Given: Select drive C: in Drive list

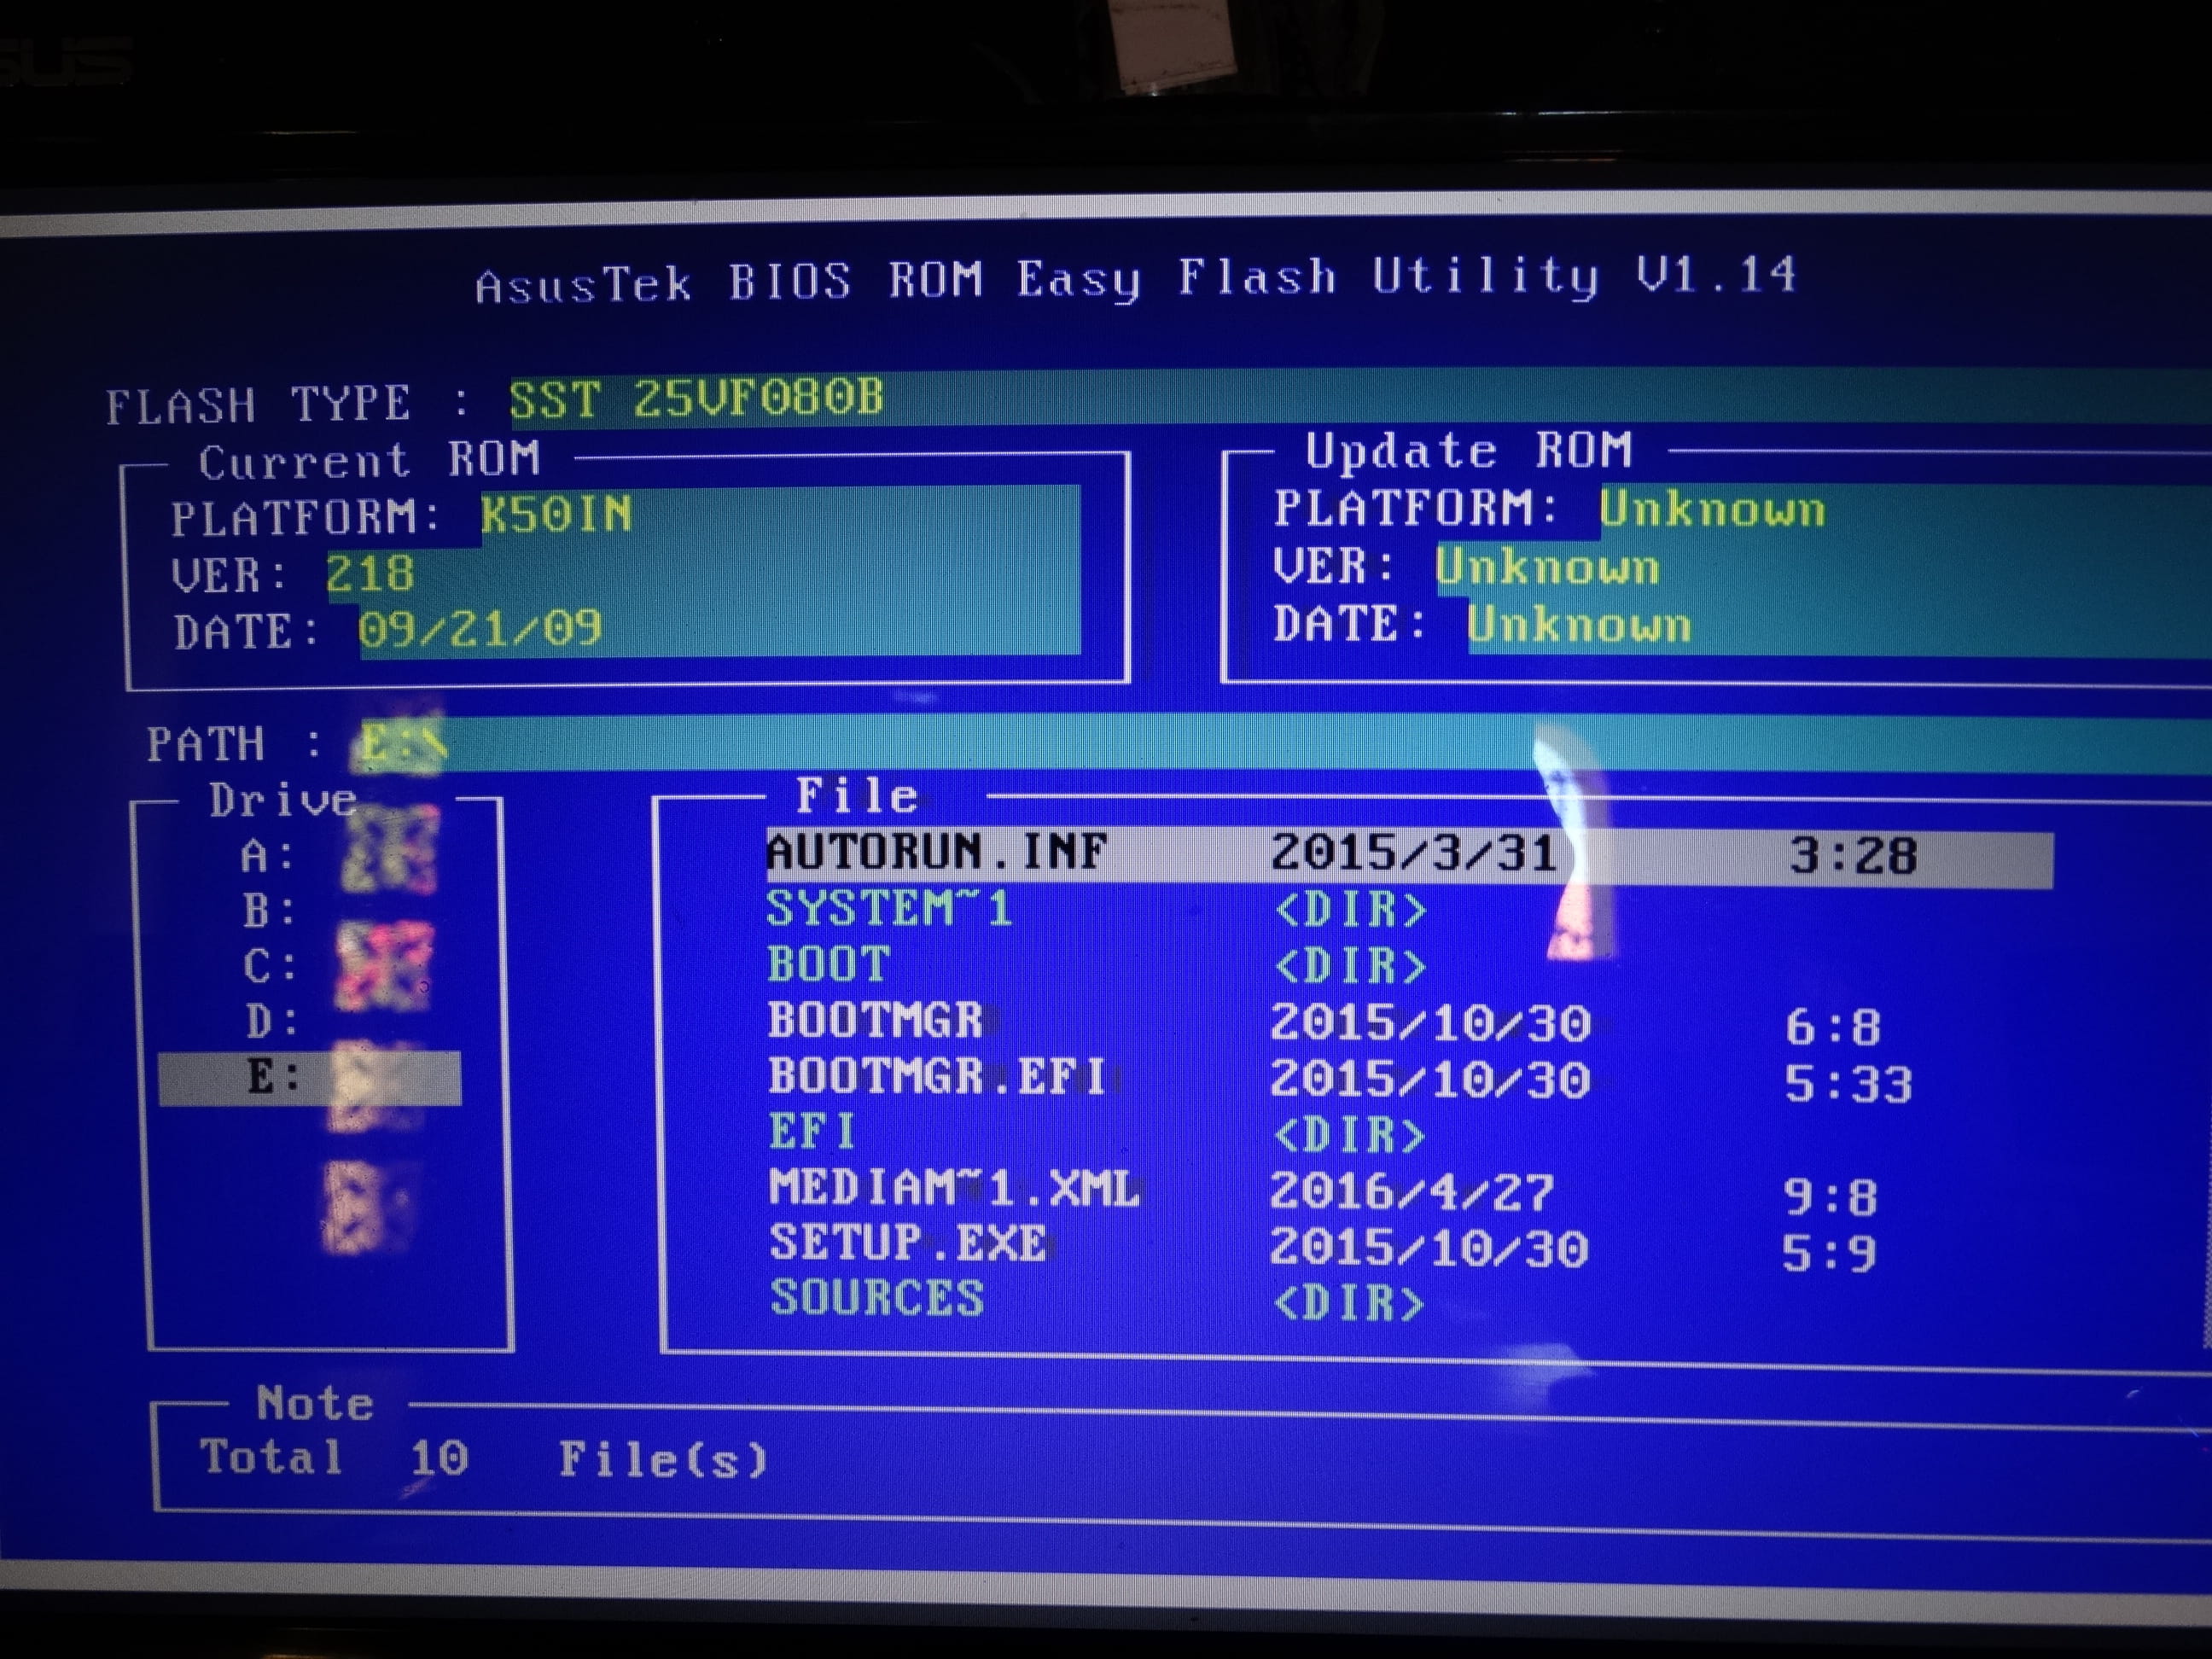Looking at the screenshot, I should pyautogui.click(x=271, y=967).
